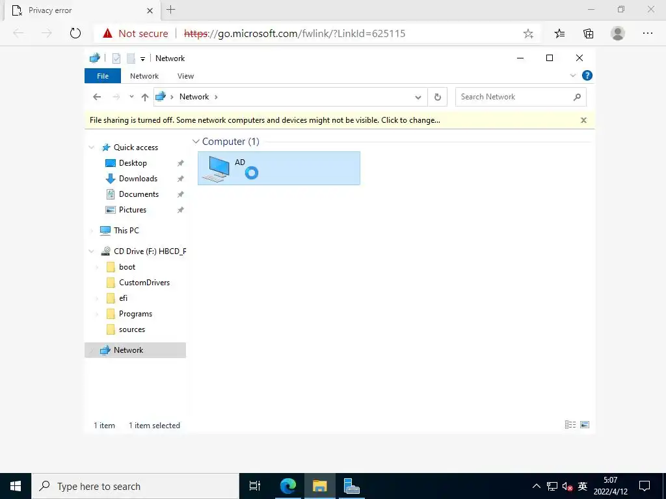
Task: Open Pictures in Quick access
Action: point(132,210)
